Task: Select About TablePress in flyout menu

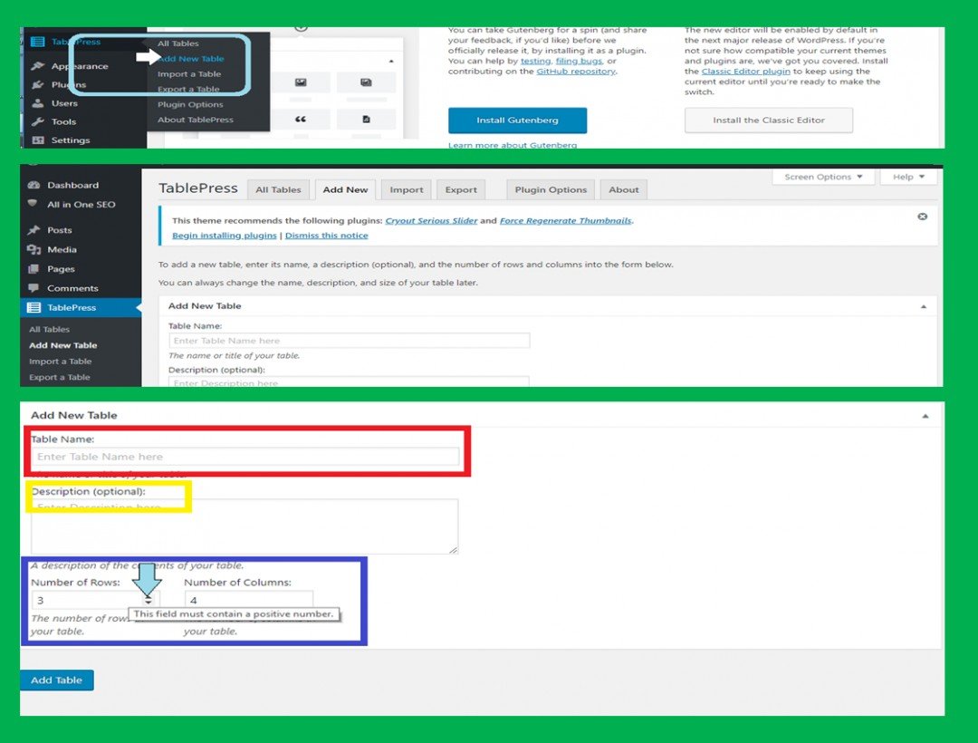Action: [x=196, y=120]
